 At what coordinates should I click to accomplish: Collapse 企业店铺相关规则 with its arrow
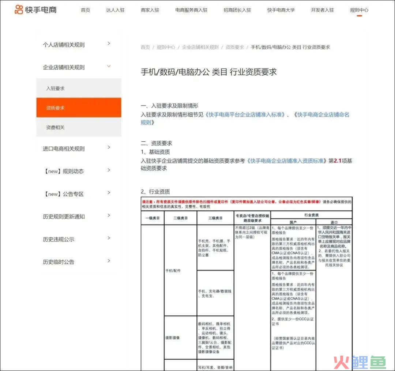pos(109,66)
